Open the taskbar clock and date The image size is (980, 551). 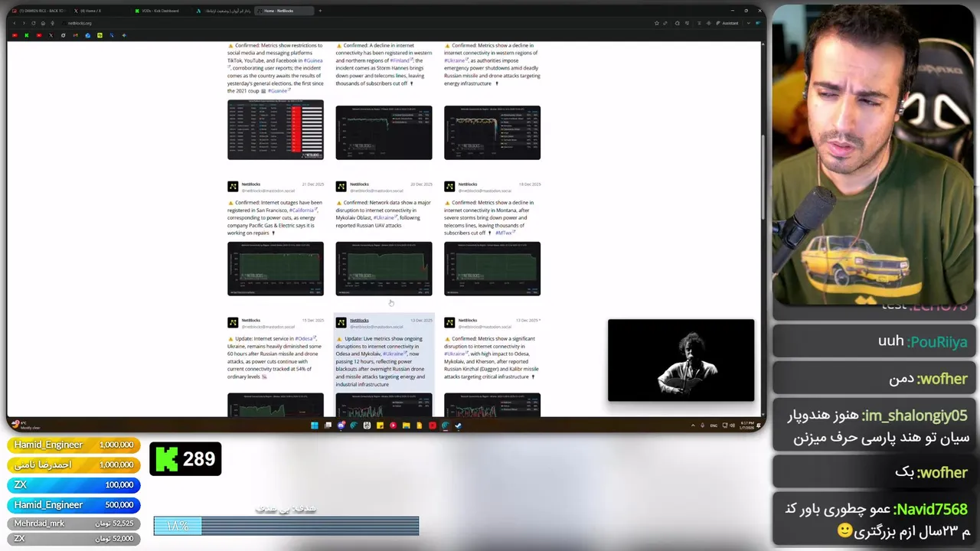pos(747,425)
